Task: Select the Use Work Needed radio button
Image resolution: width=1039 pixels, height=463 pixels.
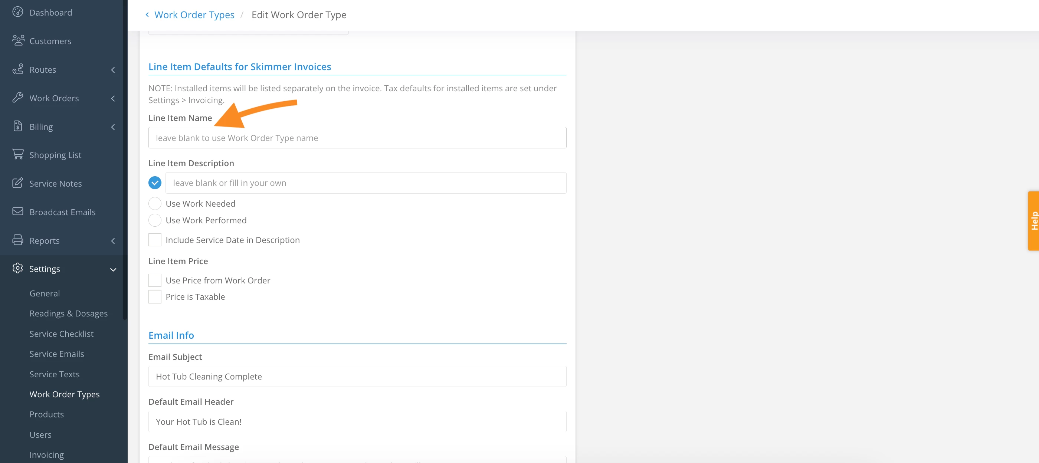Action: point(154,204)
